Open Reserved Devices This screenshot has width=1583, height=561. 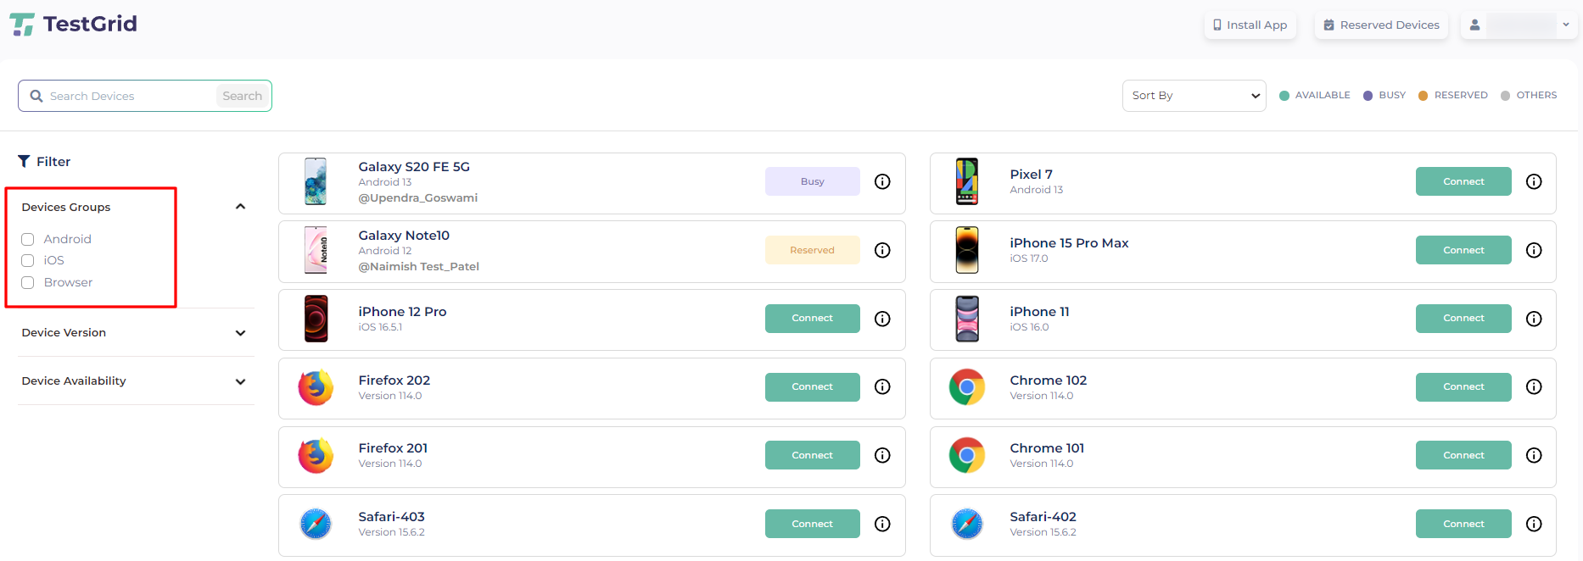point(1381,25)
